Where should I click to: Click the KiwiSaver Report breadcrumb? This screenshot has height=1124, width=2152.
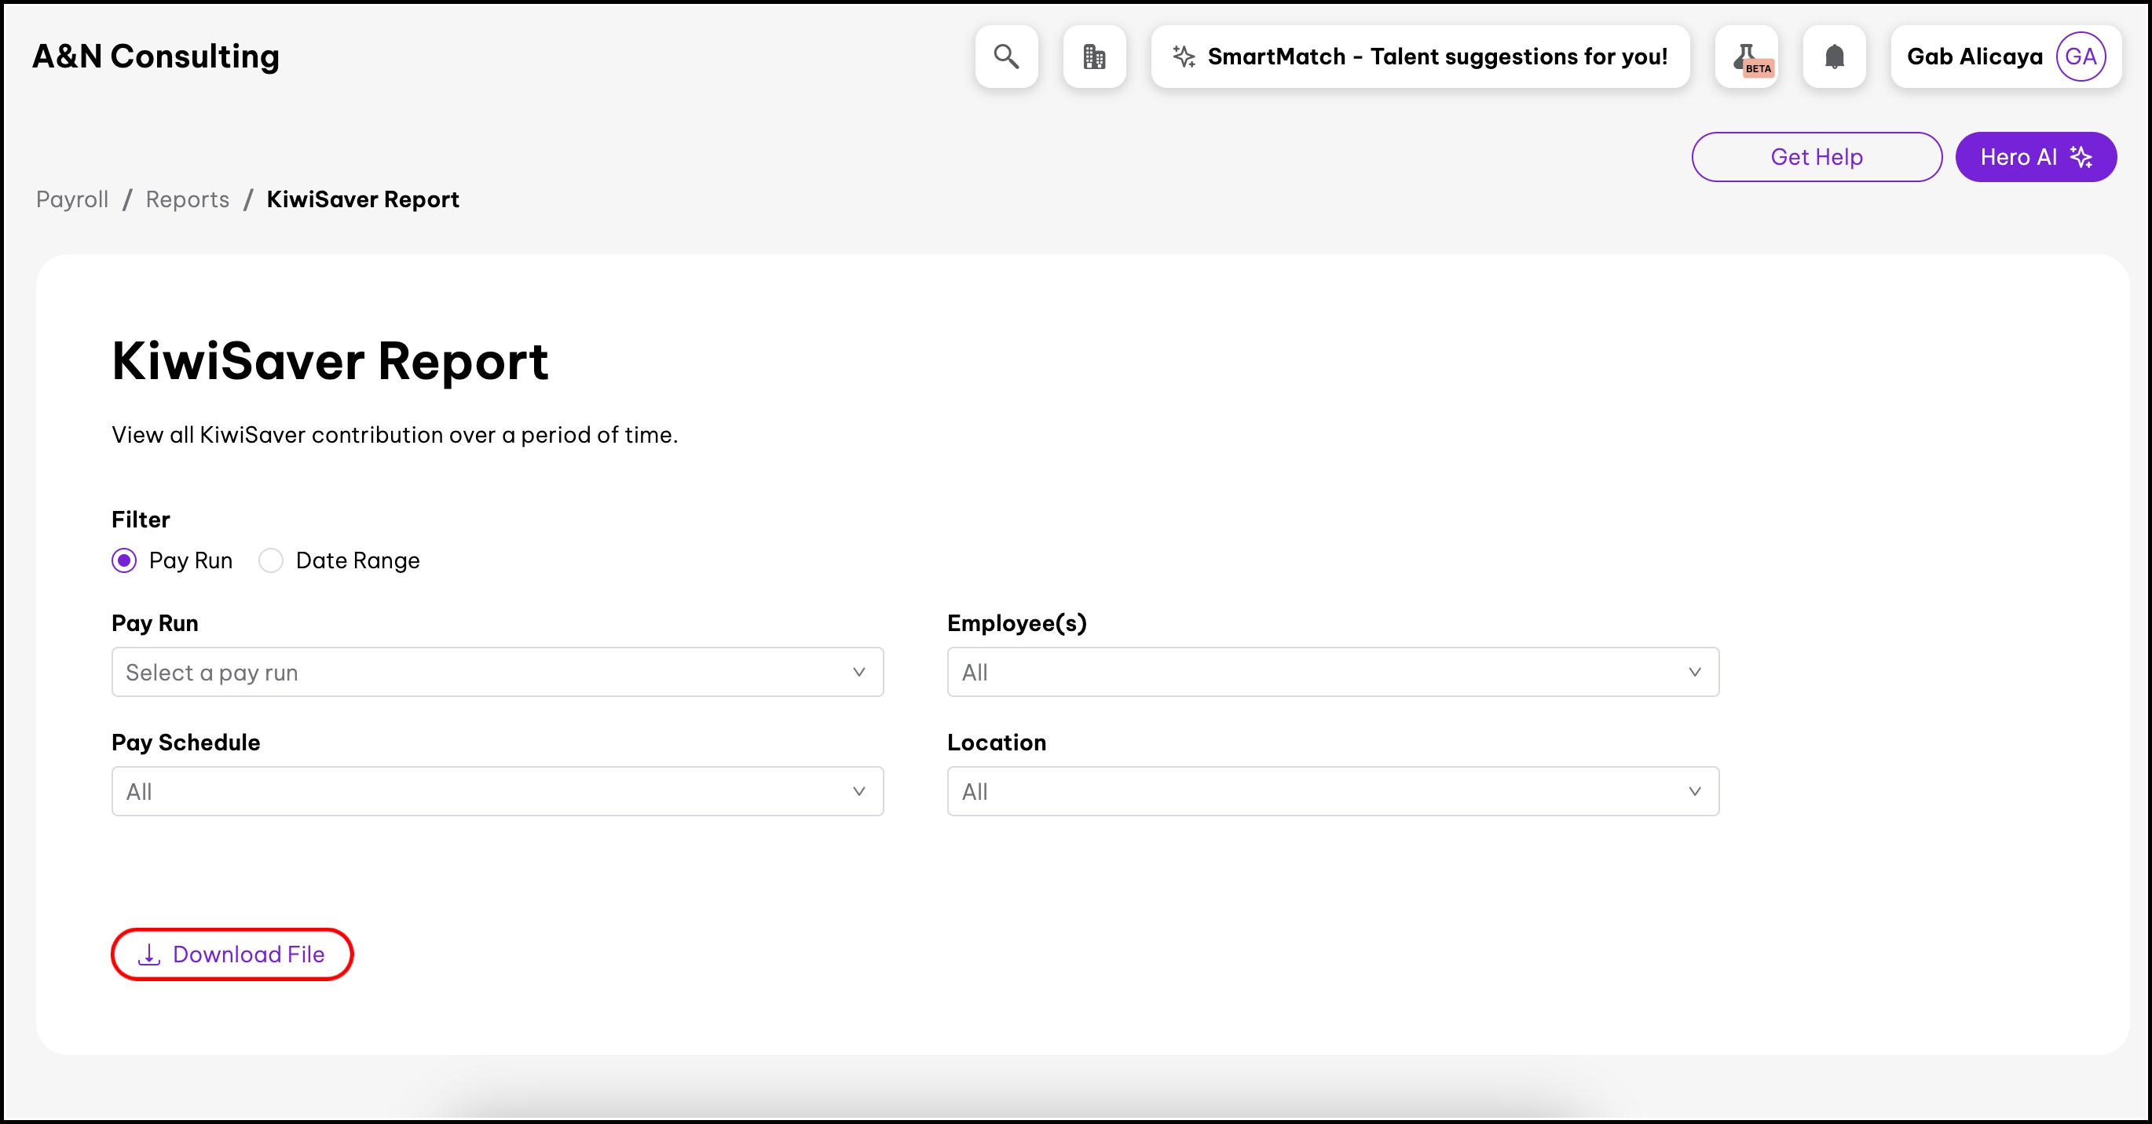pyautogui.click(x=364, y=199)
